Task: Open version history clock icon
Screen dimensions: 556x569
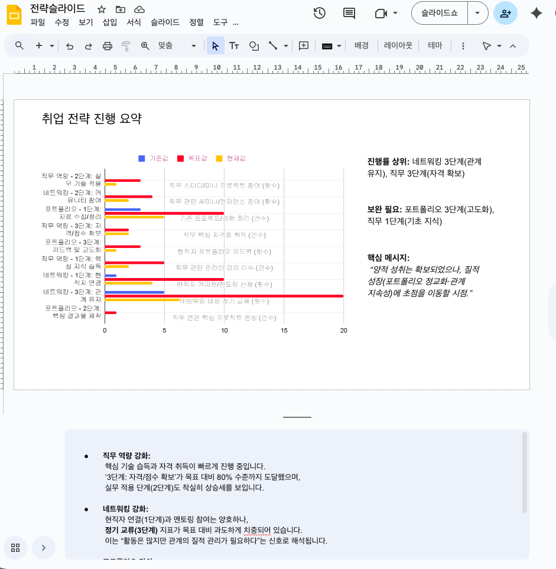Action: [320, 13]
